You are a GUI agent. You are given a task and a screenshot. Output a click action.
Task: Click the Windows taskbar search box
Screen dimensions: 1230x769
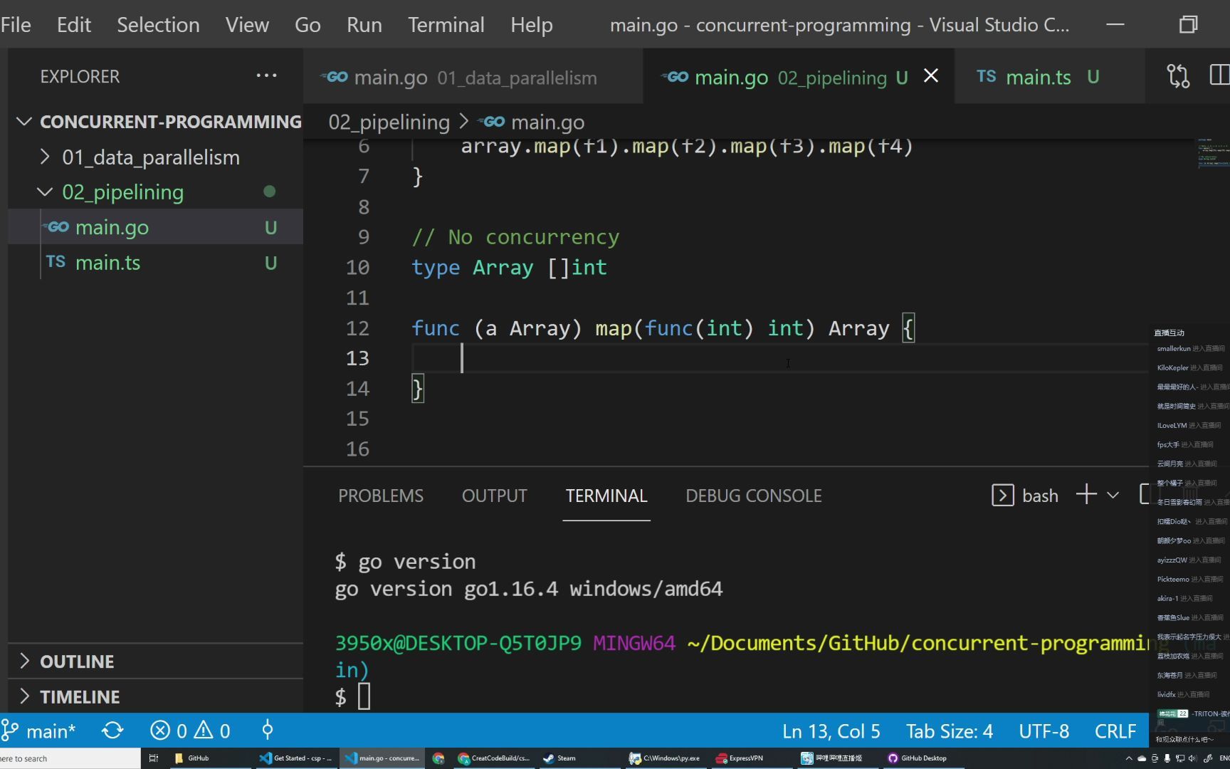click(x=70, y=758)
